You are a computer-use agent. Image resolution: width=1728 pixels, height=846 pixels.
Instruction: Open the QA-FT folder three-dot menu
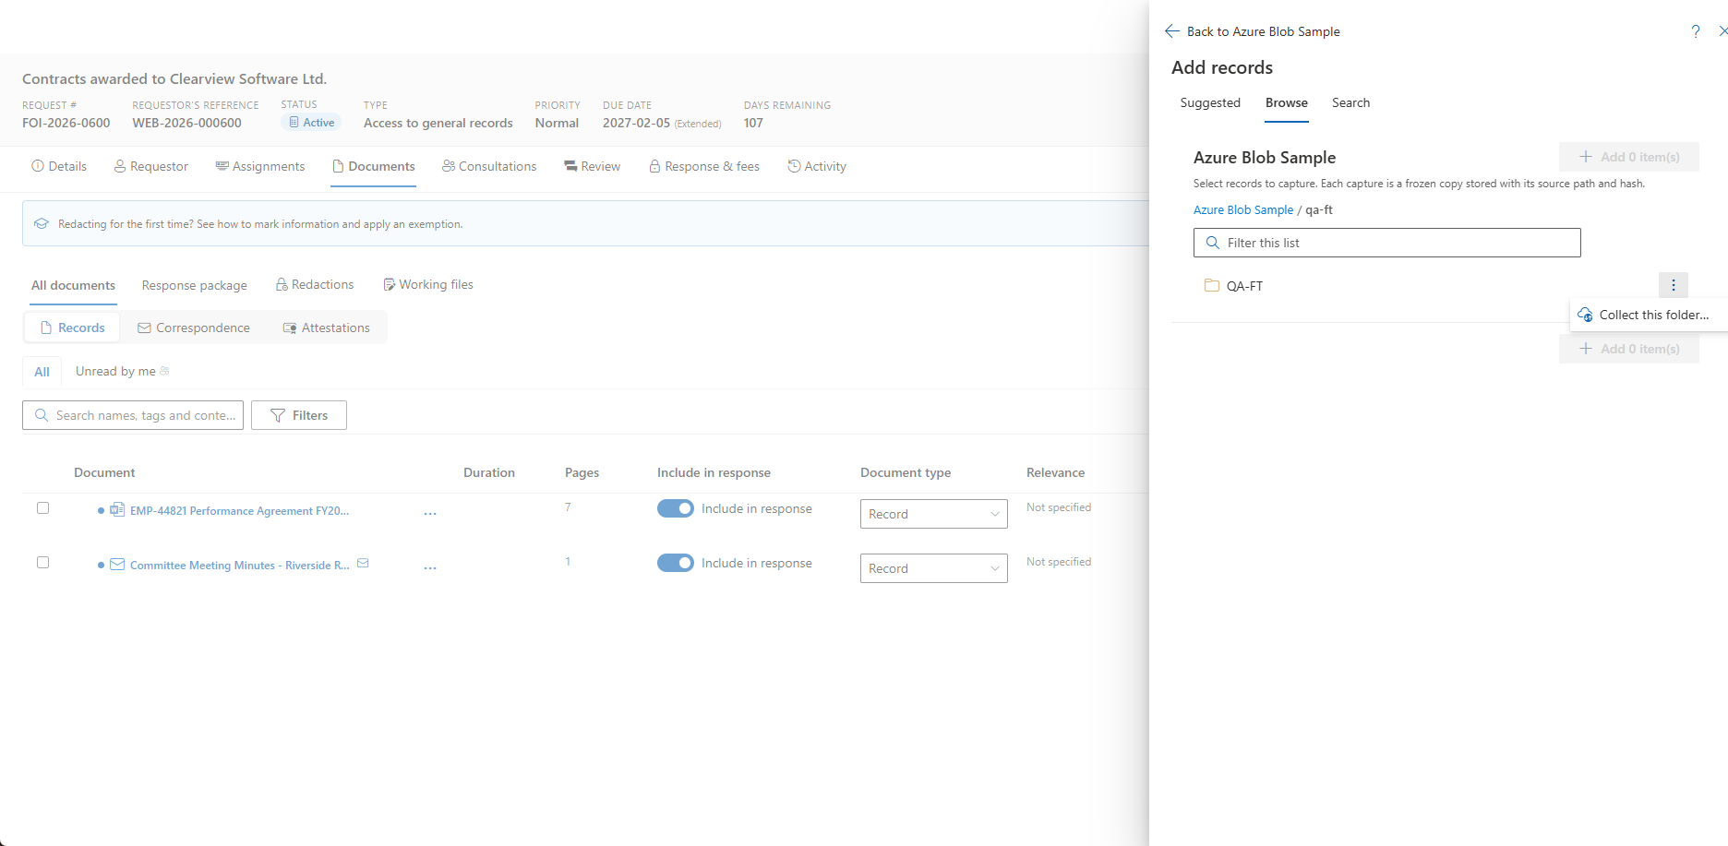click(x=1674, y=285)
